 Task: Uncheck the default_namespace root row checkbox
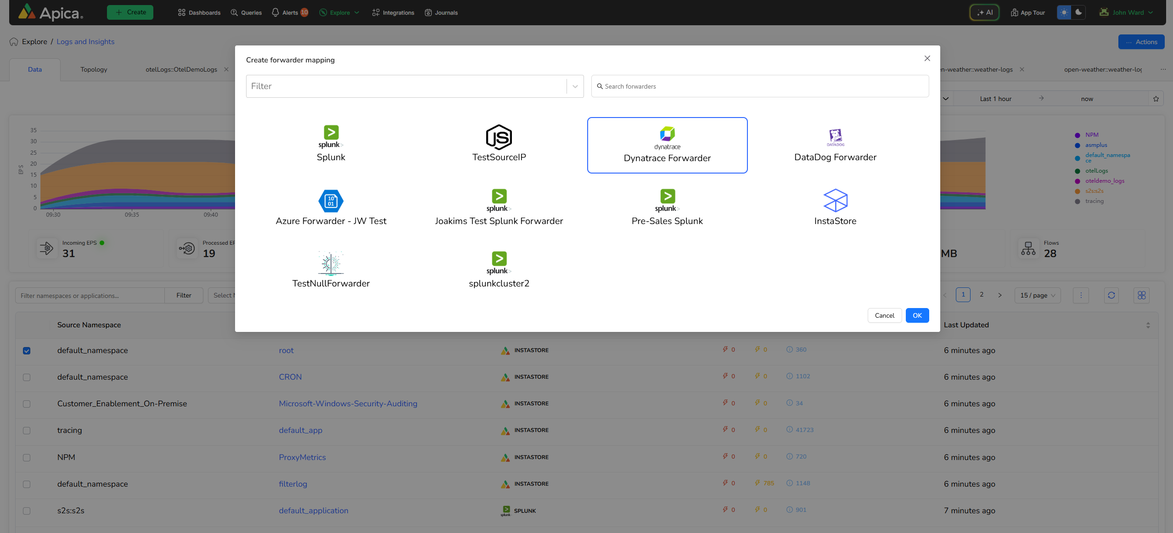27,351
